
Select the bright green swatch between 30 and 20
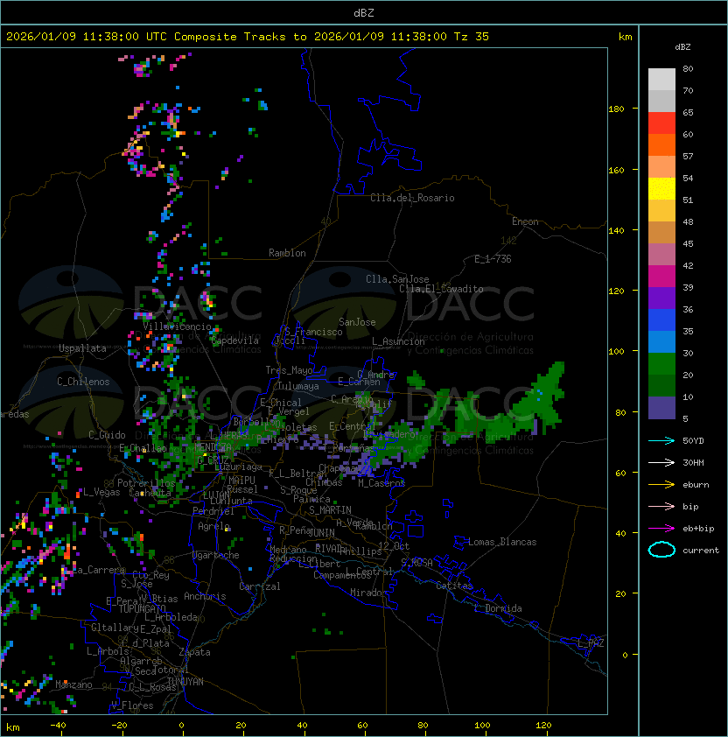(x=661, y=364)
